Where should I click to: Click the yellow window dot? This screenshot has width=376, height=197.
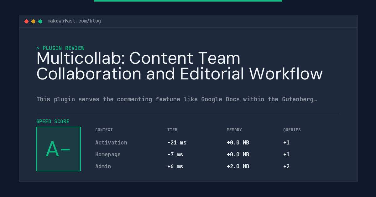coord(33,21)
